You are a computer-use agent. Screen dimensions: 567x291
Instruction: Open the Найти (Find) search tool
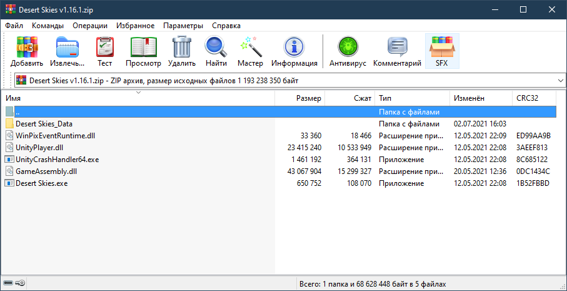tap(216, 51)
